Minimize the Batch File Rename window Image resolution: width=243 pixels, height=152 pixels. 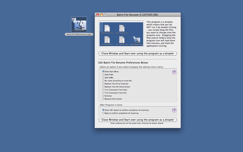pos(101,15)
